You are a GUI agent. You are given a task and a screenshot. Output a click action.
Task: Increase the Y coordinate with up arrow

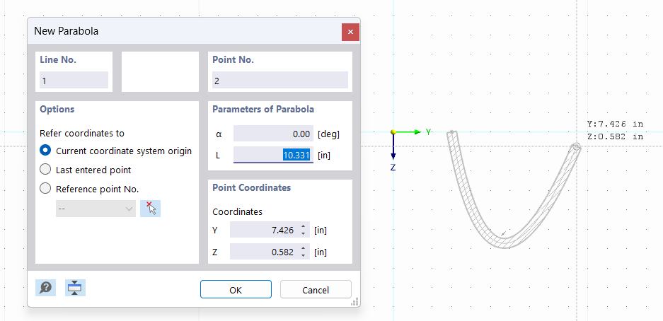click(x=303, y=226)
